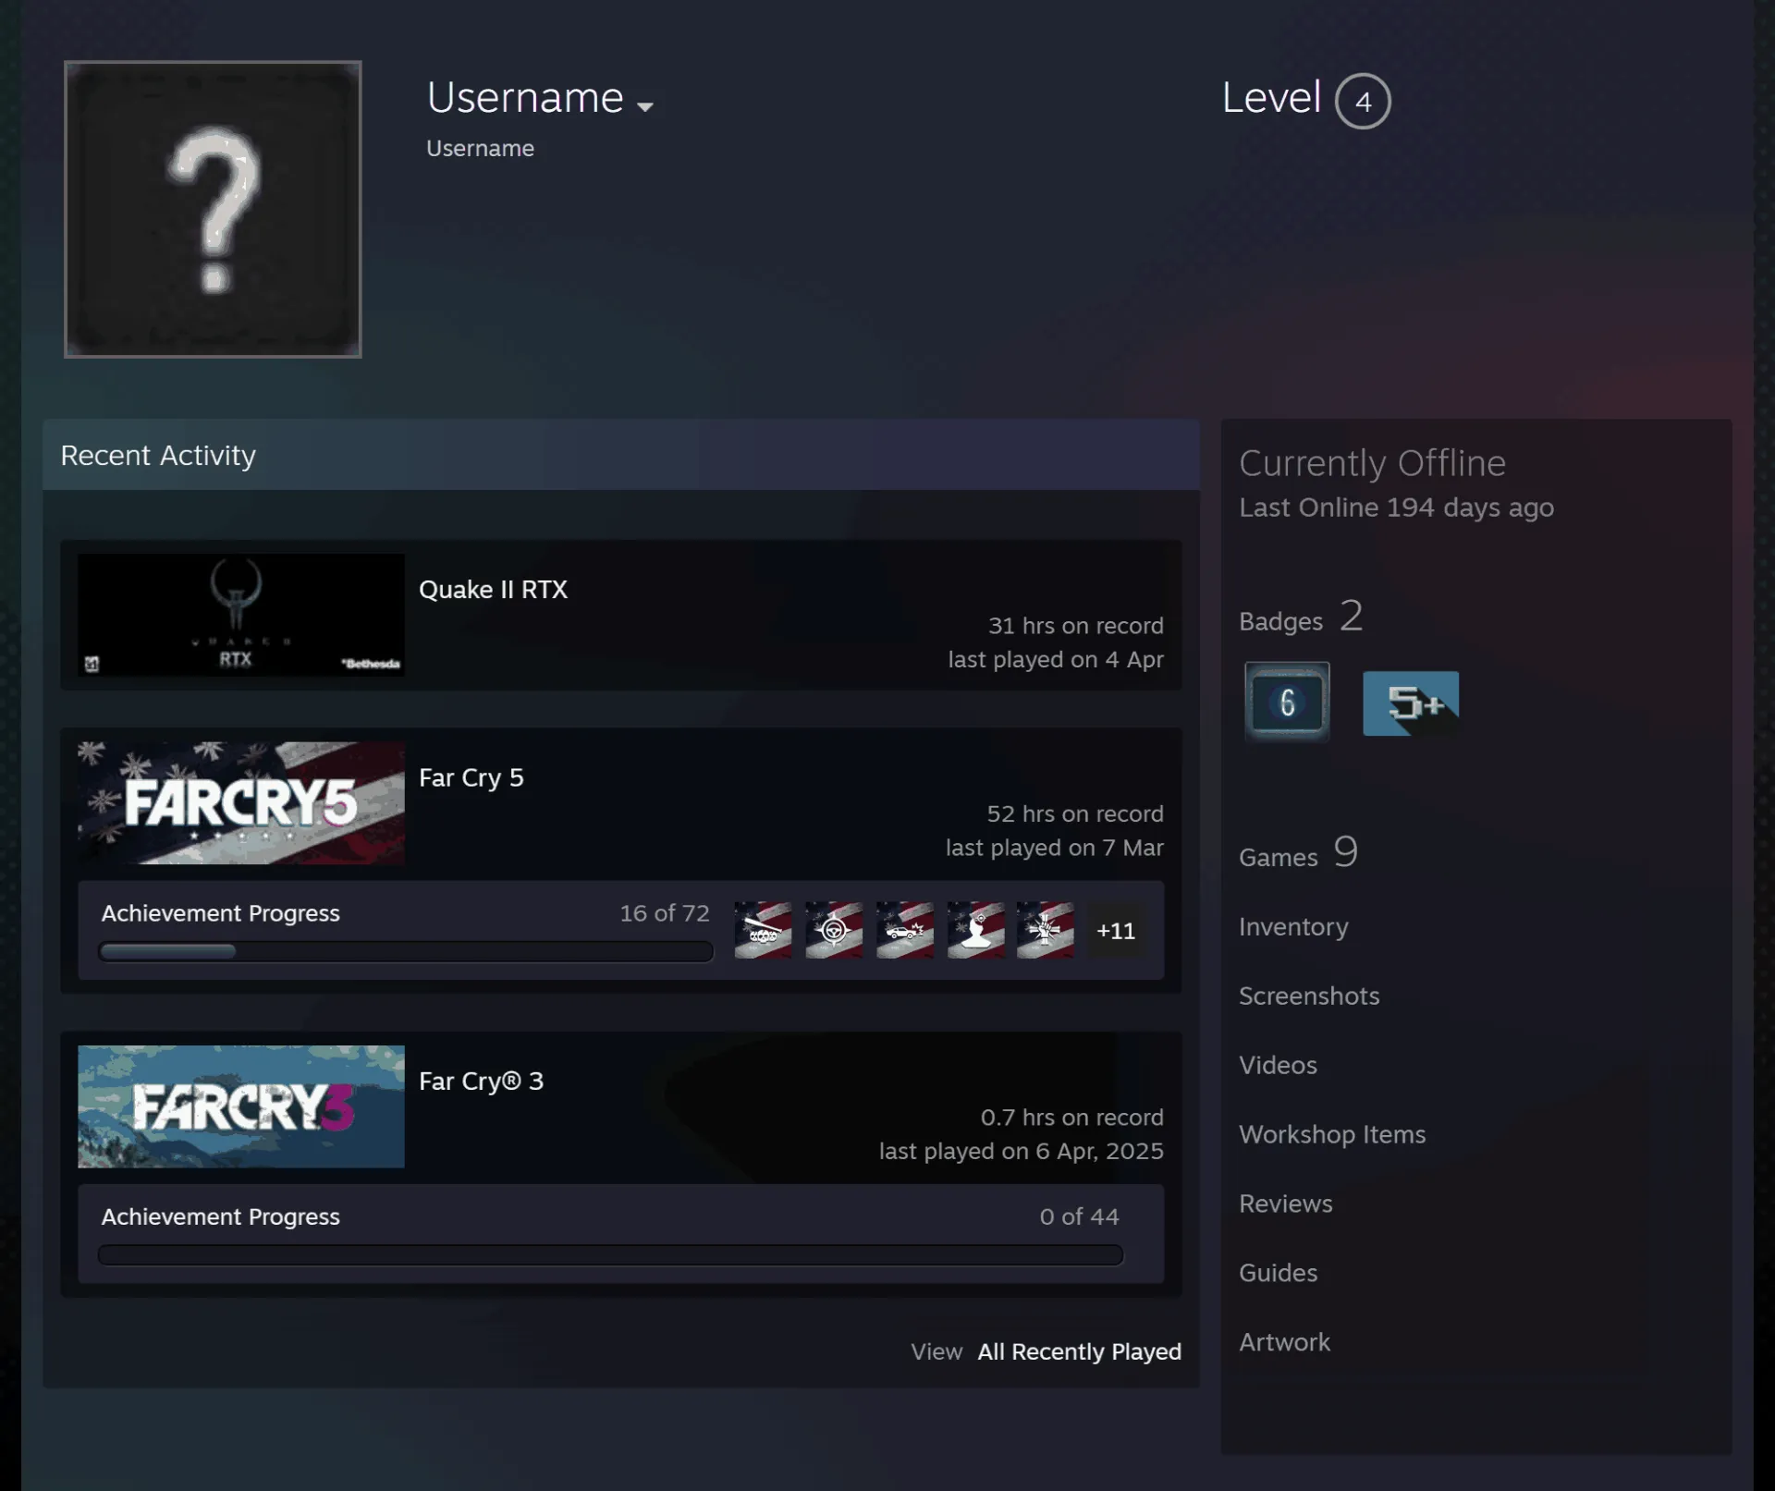View the Games count link

pyautogui.click(x=1299, y=852)
